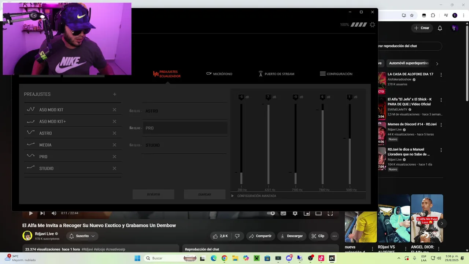Screen dimensions: 469x264
Task: Toggle subtitles in the video player
Action: [283, 213]
